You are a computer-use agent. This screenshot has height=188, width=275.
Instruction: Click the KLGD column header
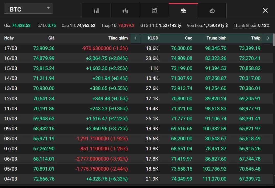pyautogui.click(x=153, y=38)
